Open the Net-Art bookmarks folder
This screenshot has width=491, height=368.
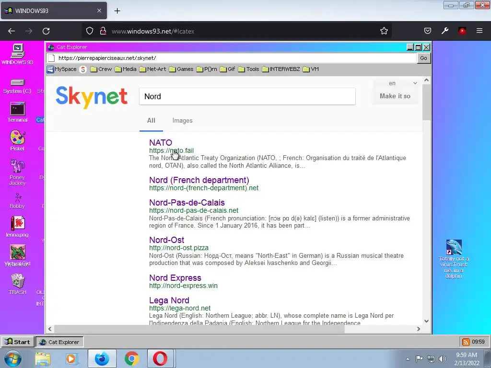[x=152, y=69]
